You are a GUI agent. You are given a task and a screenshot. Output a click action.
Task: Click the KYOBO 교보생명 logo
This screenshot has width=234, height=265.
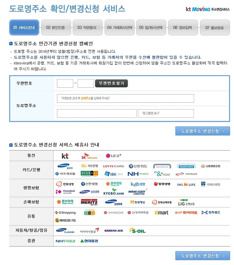114,192
